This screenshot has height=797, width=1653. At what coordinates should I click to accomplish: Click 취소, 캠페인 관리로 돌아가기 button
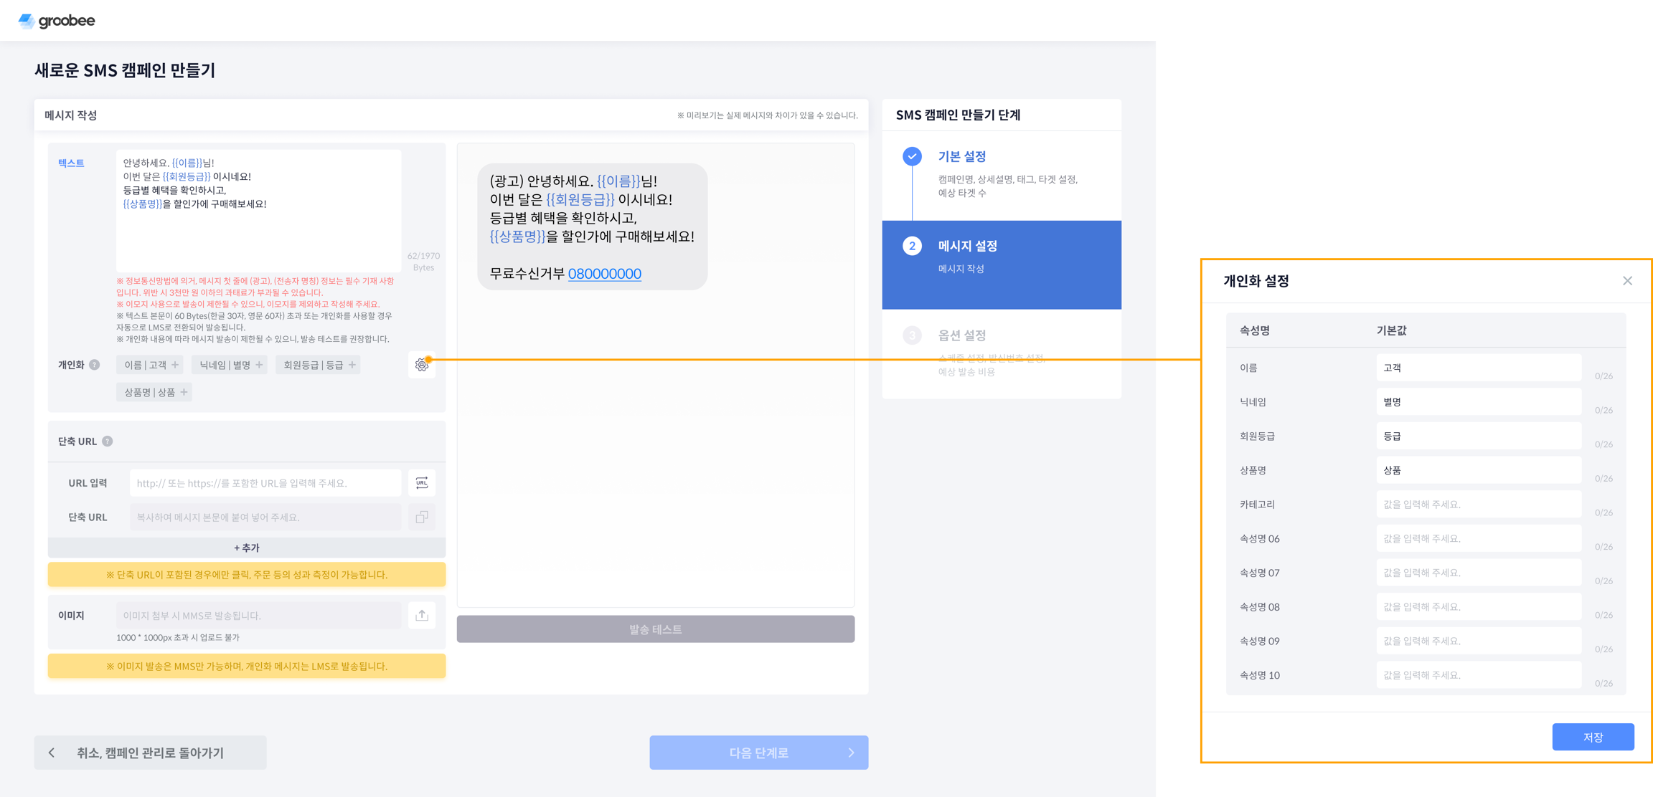coord(150,753)
